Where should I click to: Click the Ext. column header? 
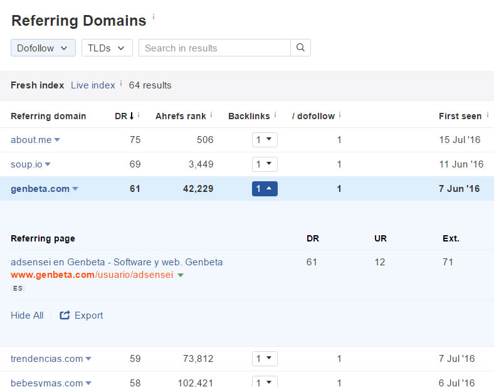[451, 238]
